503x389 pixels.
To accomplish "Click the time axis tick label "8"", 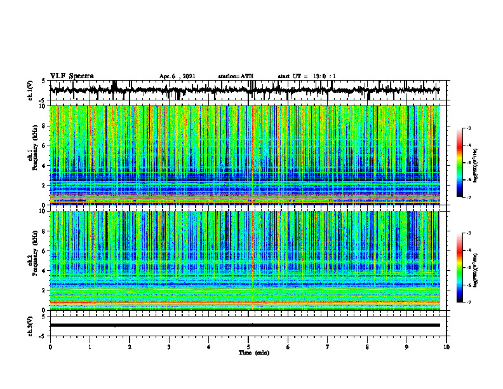I will [x=367, y=347].
